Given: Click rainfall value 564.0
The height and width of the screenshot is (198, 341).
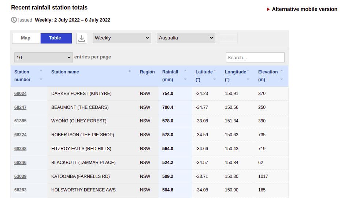Looking at the screenshot, I should tap(168, 149).
